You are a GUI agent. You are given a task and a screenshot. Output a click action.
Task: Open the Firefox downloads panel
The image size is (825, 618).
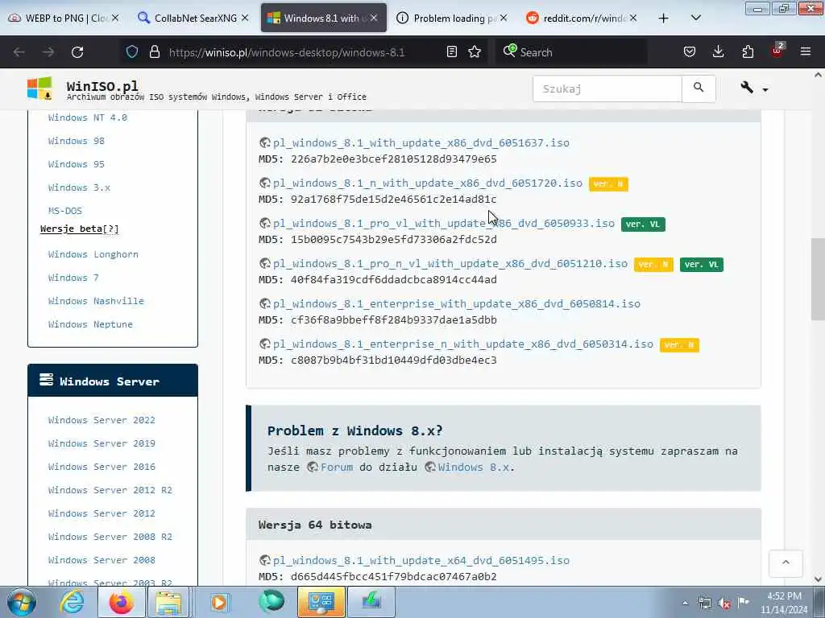[718, 52]
